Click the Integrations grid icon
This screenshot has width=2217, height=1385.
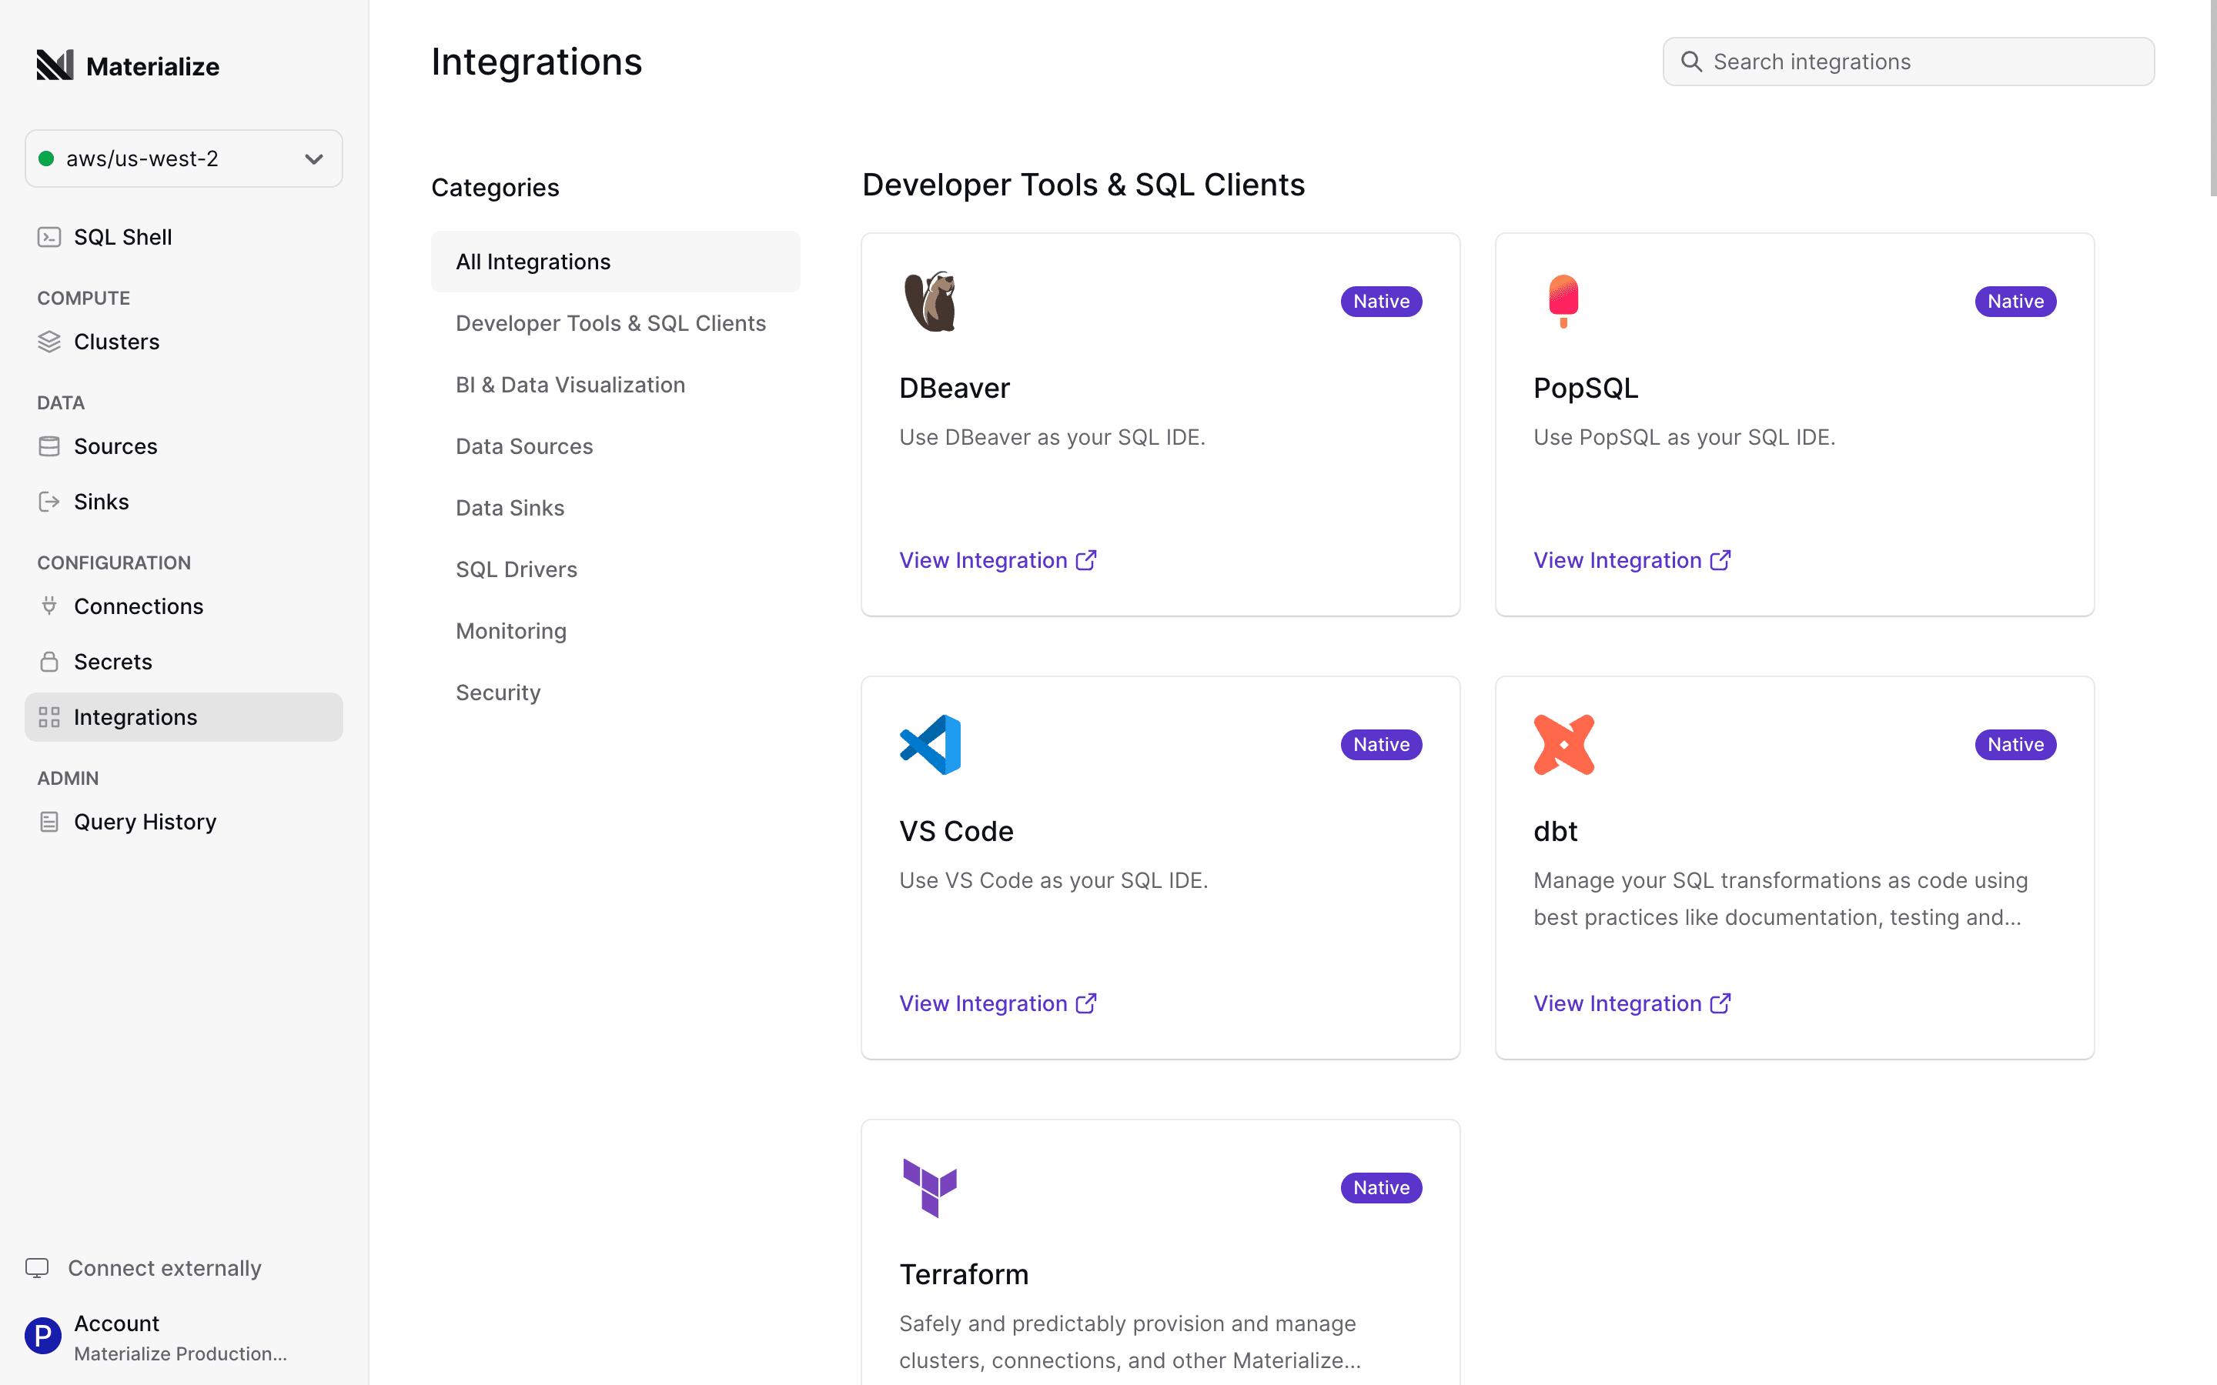click(x=49, y=717)
